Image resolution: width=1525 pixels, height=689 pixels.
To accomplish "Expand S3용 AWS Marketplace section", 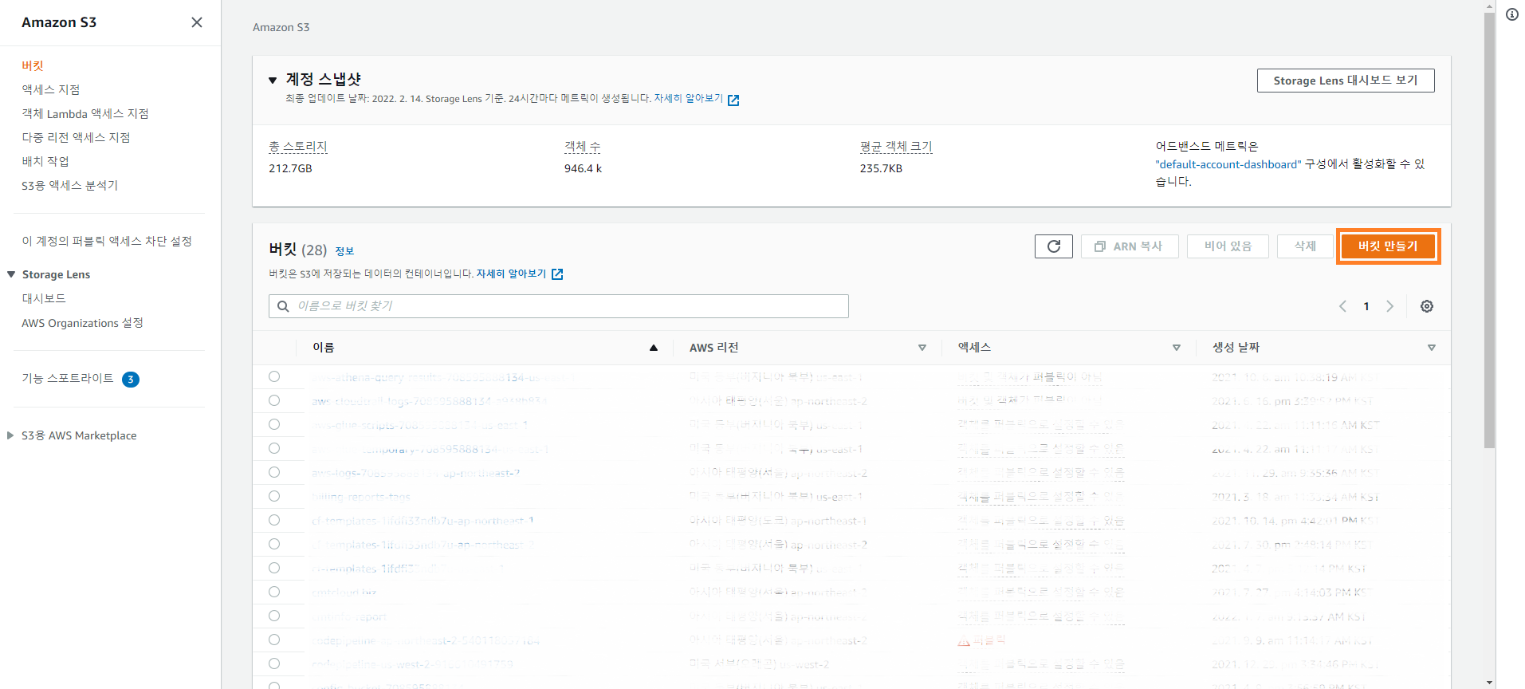I will point(10,435).
